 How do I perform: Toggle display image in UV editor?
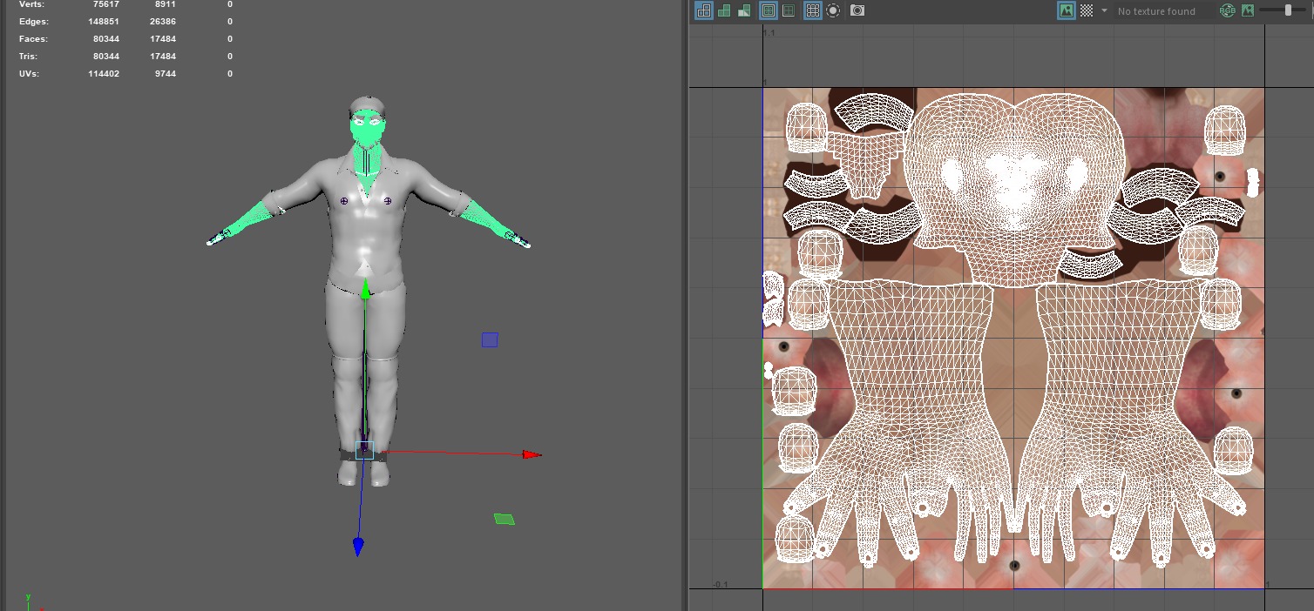point(1066,10)
